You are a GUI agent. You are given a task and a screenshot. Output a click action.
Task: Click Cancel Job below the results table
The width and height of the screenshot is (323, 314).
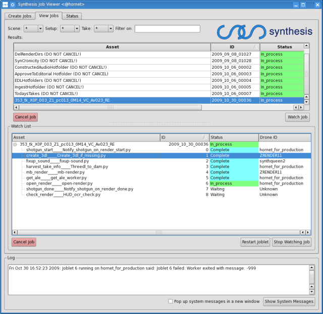(26, 117)
